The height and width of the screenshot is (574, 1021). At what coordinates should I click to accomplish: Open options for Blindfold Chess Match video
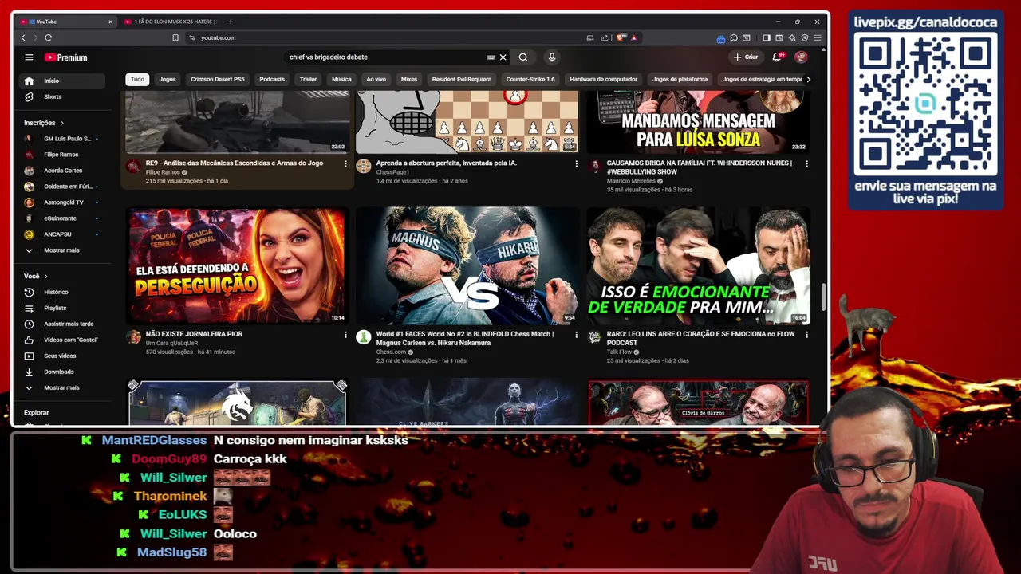coord(576,335)
